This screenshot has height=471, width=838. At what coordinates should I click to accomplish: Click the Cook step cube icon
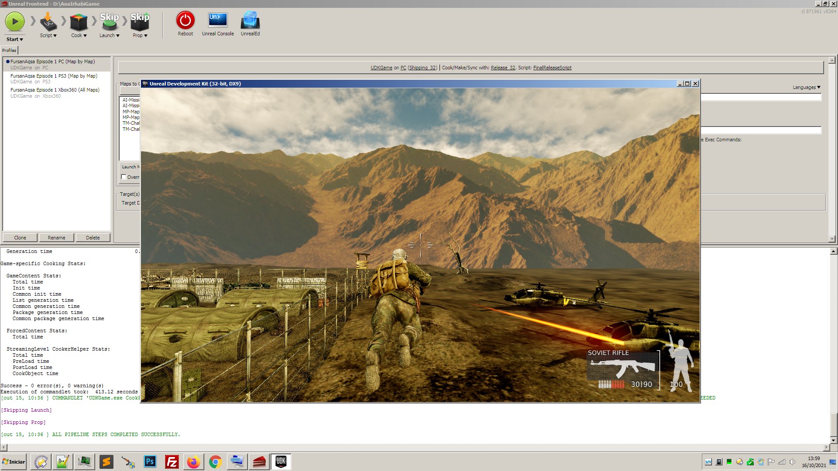(79, 22)
